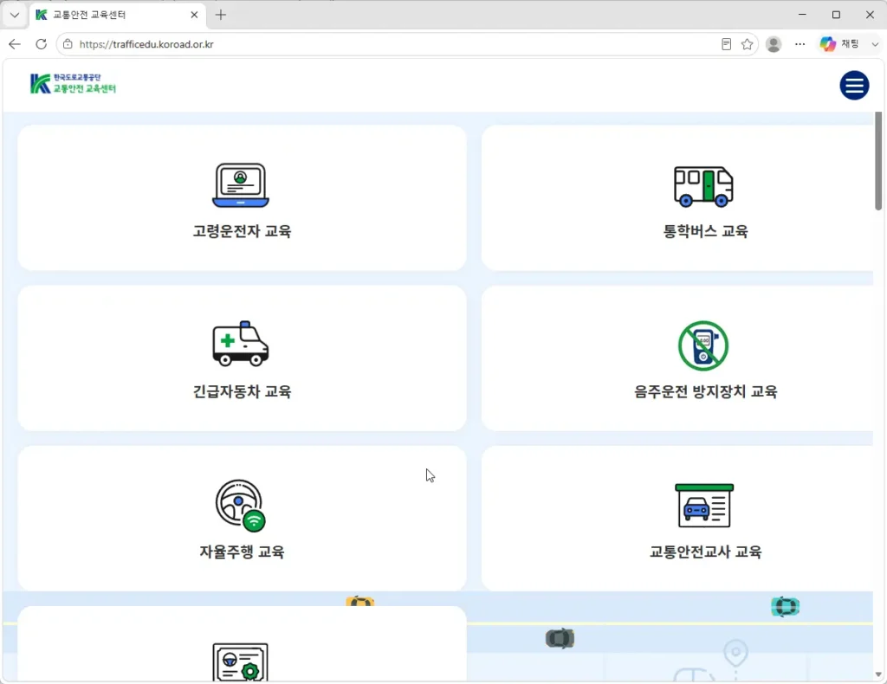Click the page vertical scrollbar thumb
The width and height of the screenshot is (887, 684).
[x=878, y=161]
